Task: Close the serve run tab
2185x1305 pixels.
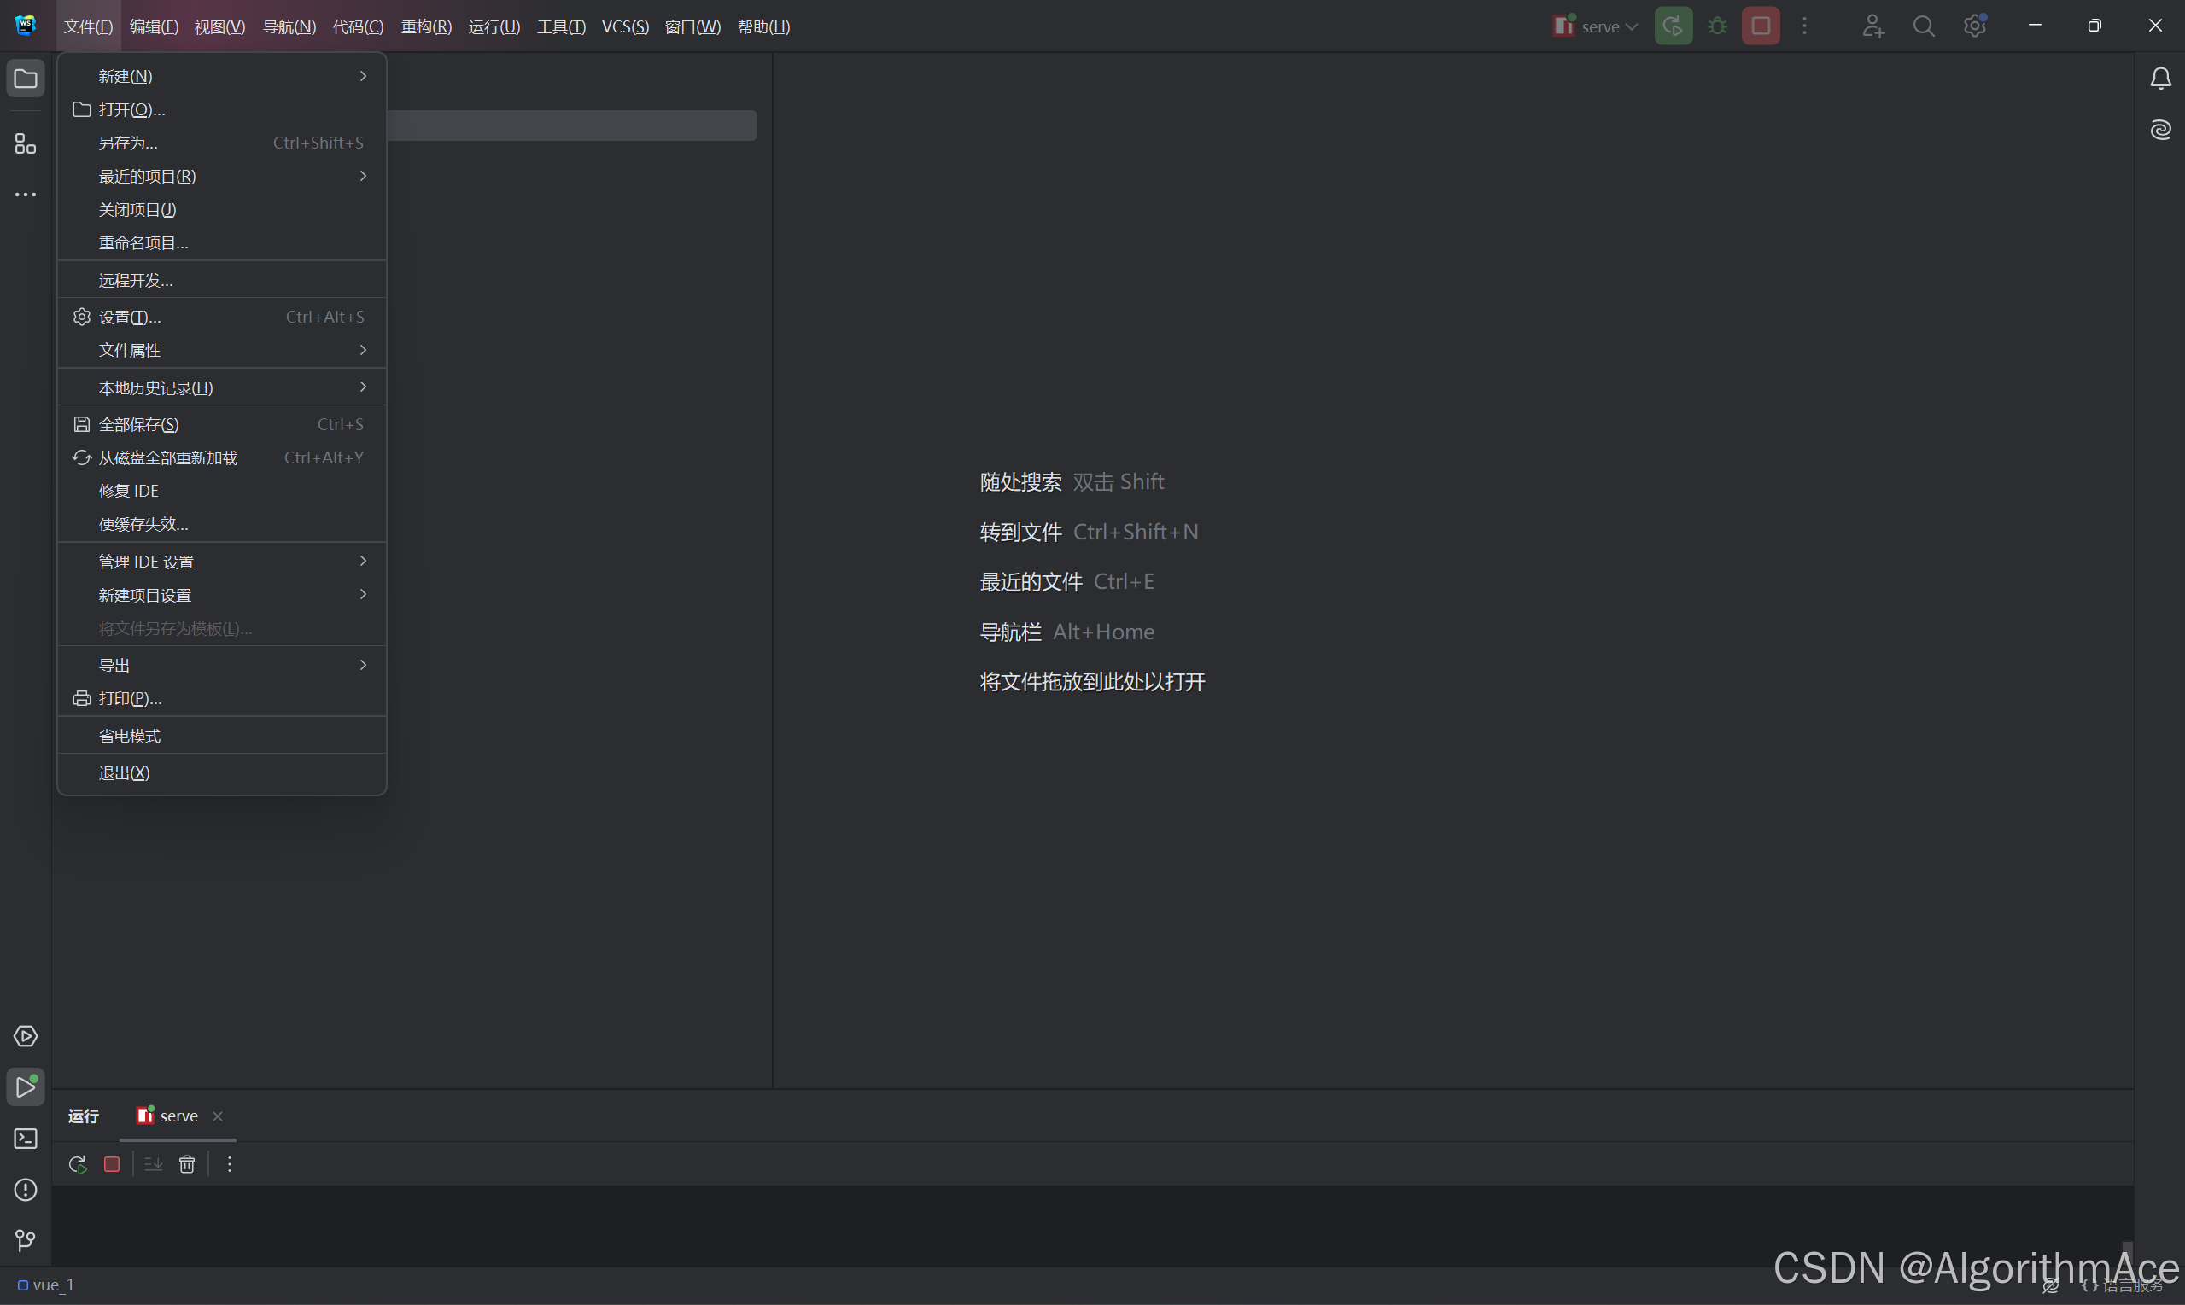Action: (x=217, y=1116)
